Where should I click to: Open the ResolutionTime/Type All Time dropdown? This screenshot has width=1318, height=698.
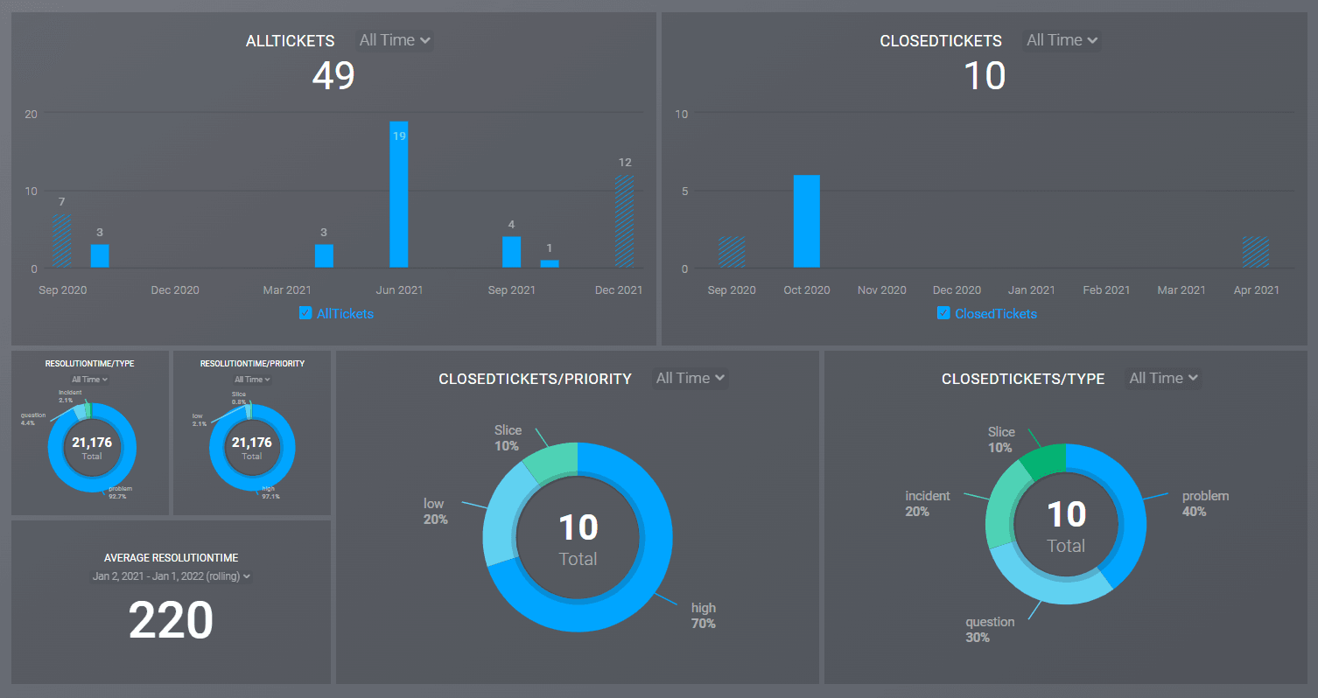pos(90,380)
